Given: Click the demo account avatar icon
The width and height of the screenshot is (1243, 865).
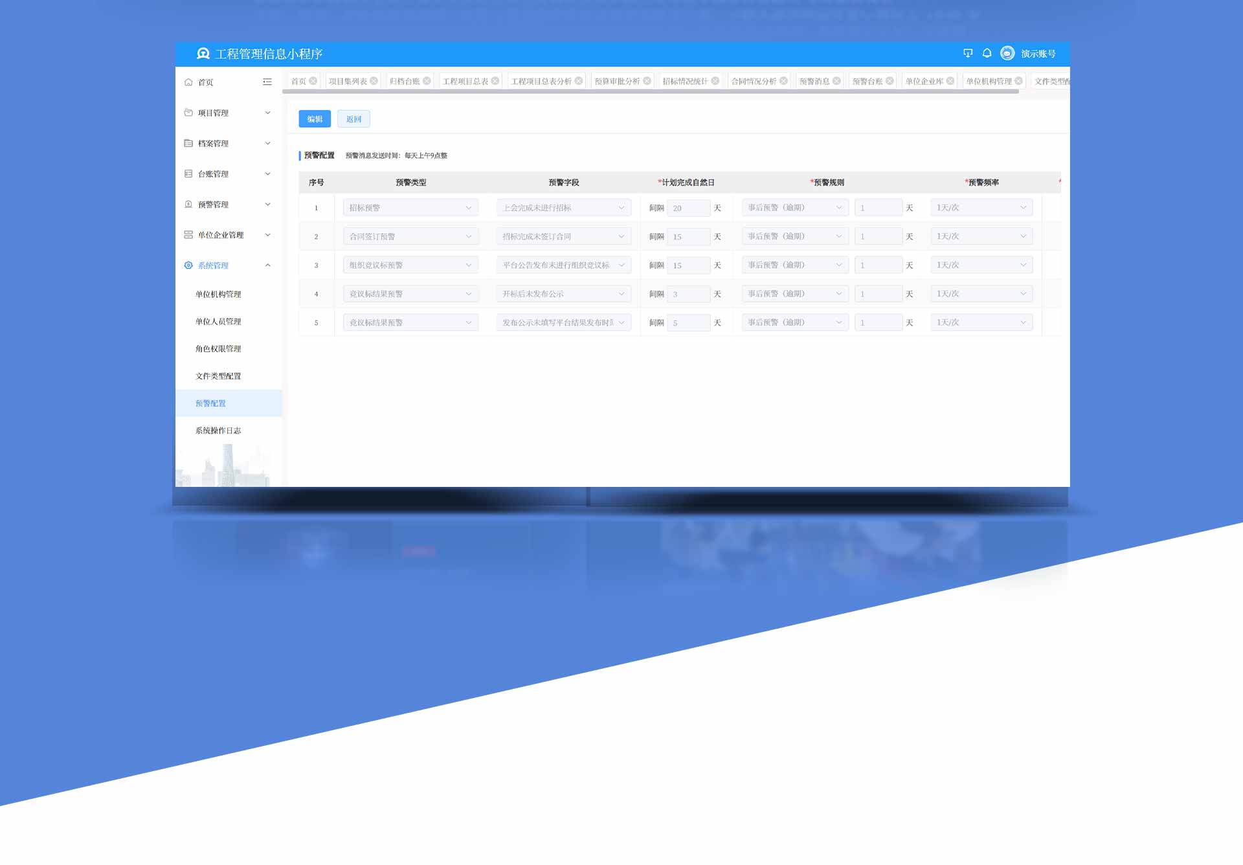Looking at the screenshot, I should click(x=1007, y=53).
